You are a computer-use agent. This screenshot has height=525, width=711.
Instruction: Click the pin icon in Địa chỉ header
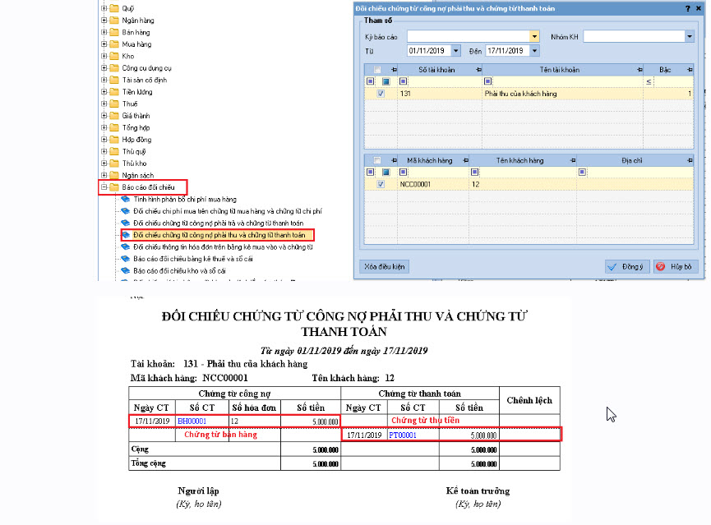point(690,160)
